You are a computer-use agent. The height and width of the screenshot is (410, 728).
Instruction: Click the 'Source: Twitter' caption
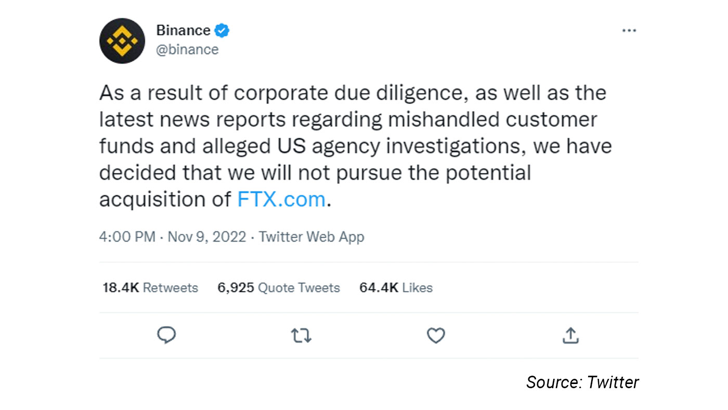point(582,382)
